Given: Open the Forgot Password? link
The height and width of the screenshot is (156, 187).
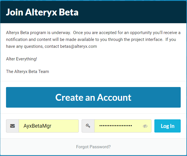Looking at the screenshot, I should 93,147.
